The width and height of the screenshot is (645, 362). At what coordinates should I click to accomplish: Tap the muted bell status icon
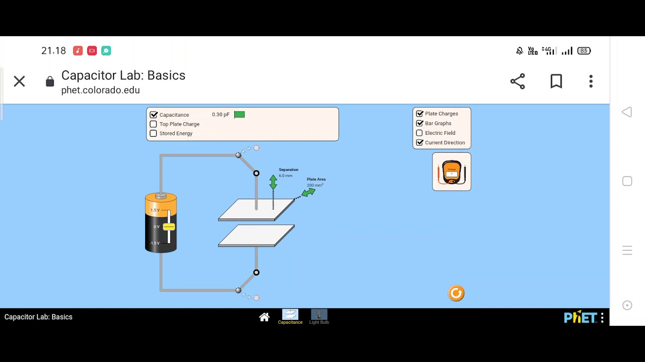(520, 51)
